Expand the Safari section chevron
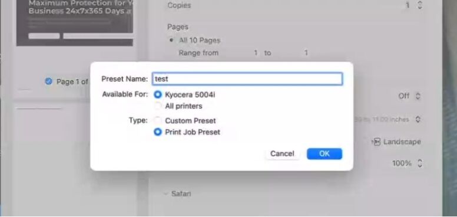The width and height of the screenshot is (457, 217). [166, 194]
